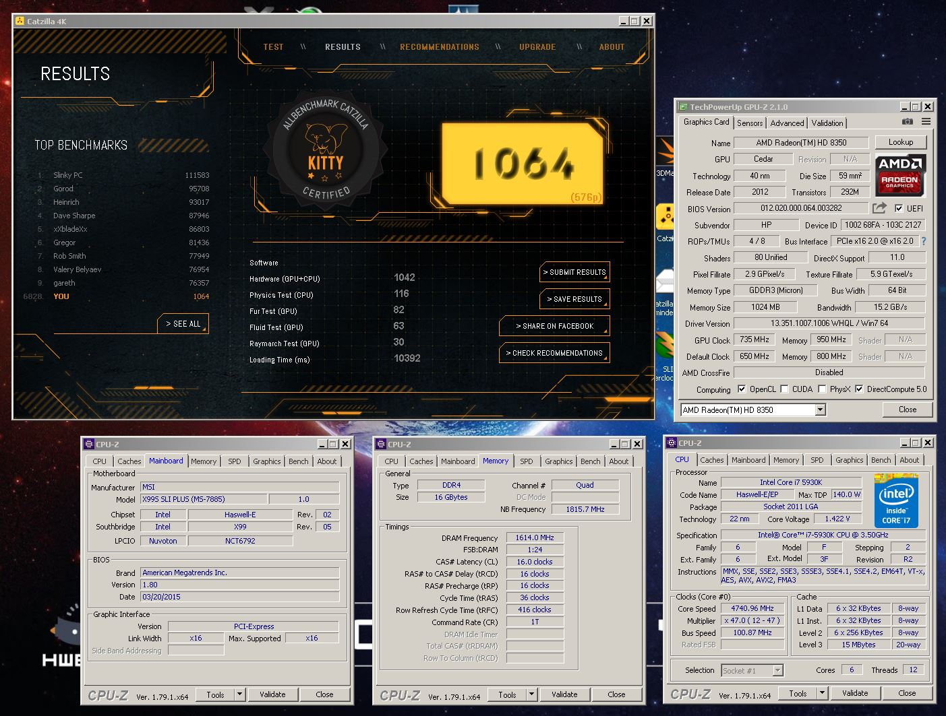The width and height of the screenshot is (946, 716).
Task: Enable the PhysX checkbox
Action: click(822, 389)
